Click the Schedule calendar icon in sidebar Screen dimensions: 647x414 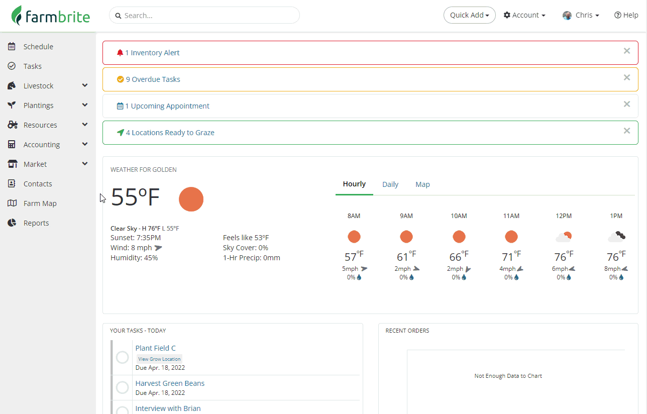pyautogui.click(x=12, y=47)
